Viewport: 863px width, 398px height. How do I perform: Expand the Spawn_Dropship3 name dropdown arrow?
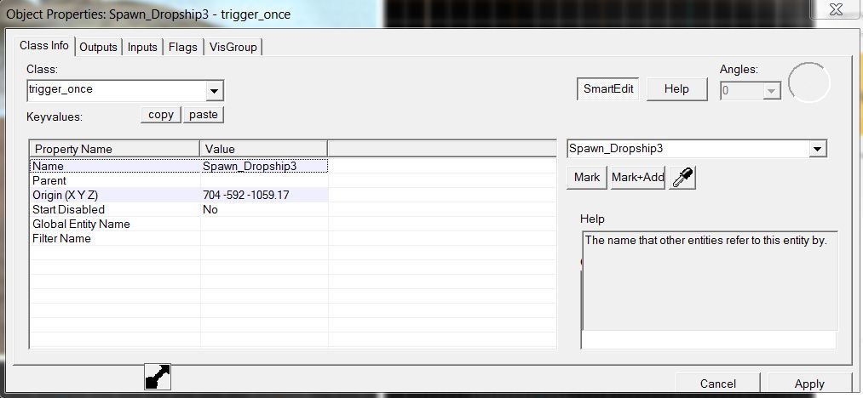818,149
